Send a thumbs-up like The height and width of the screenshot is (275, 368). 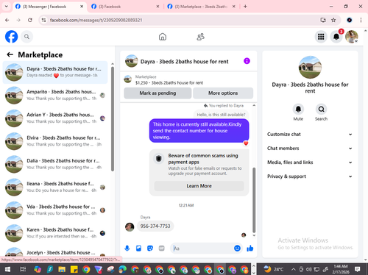click(x=250, y=249)
